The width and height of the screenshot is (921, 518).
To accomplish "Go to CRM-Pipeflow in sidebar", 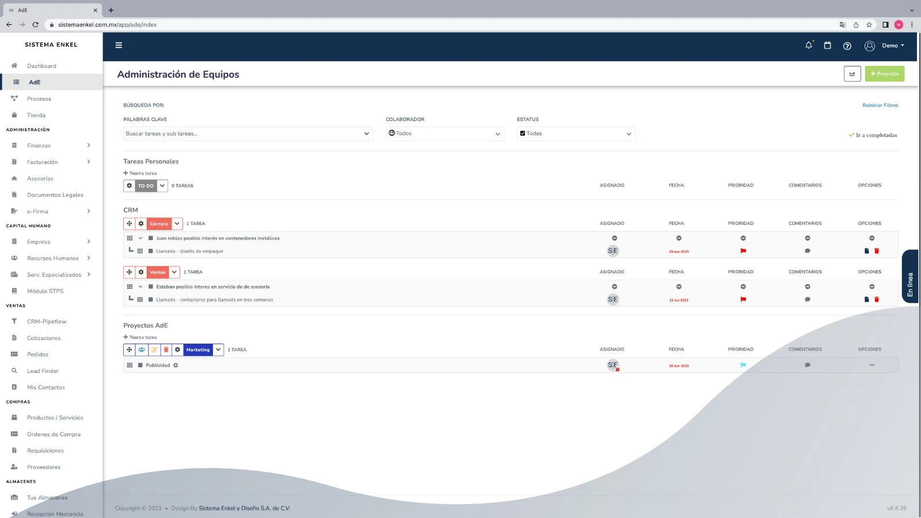I will [x=46, y=322].
